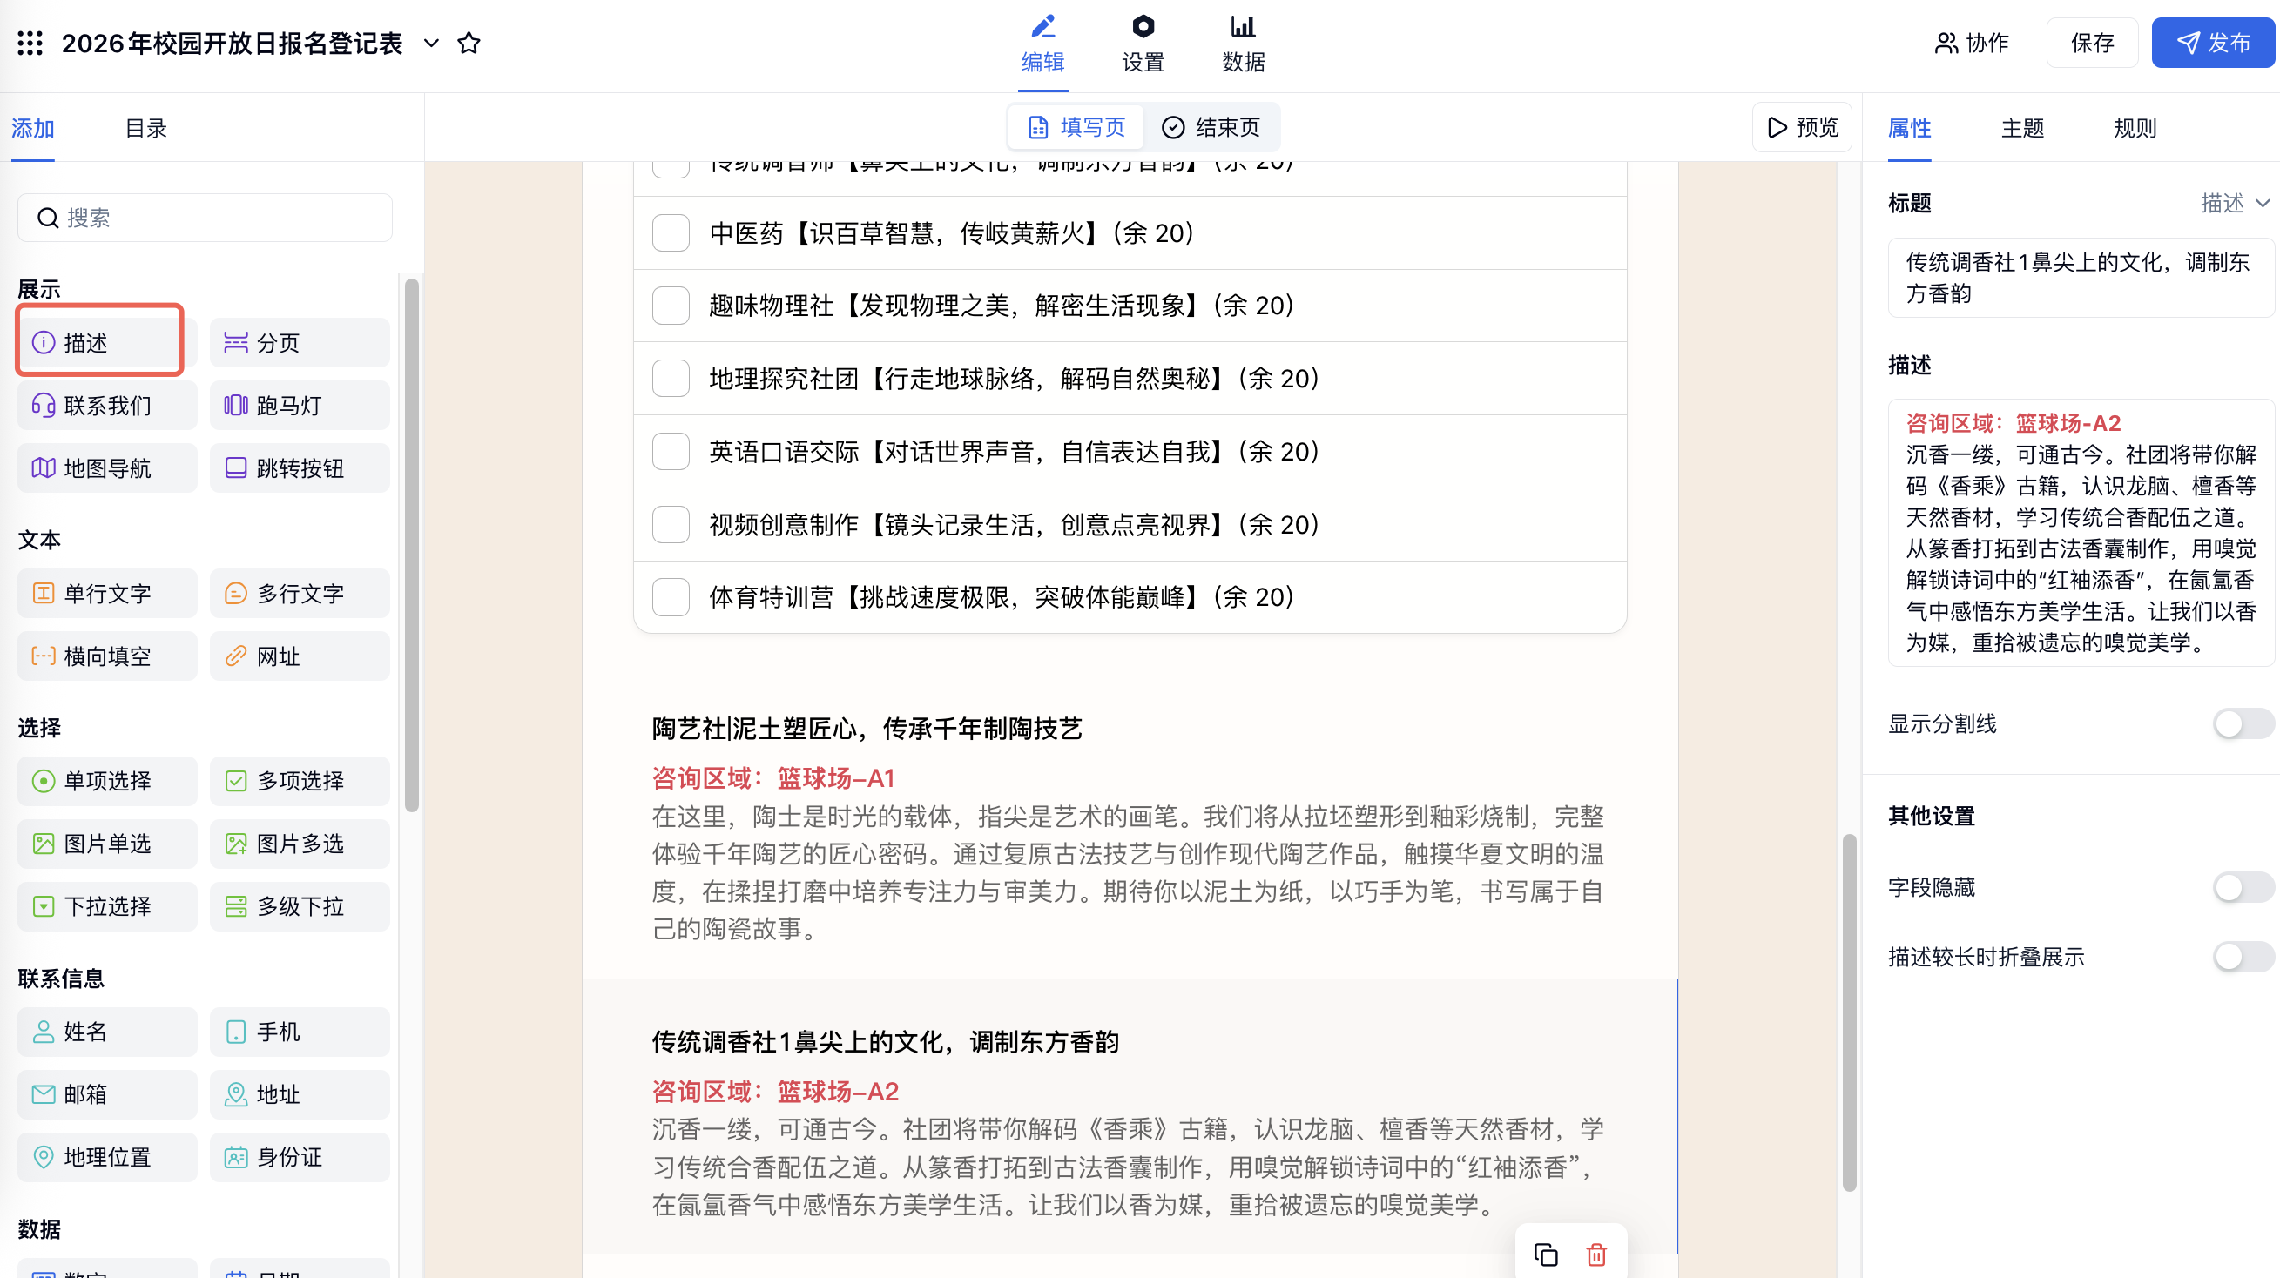Open the 设置 tab

tap(1143, 44)
